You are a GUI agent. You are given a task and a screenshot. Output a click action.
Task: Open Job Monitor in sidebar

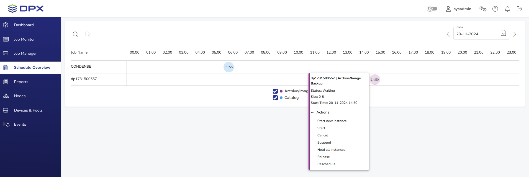[24, 39]
